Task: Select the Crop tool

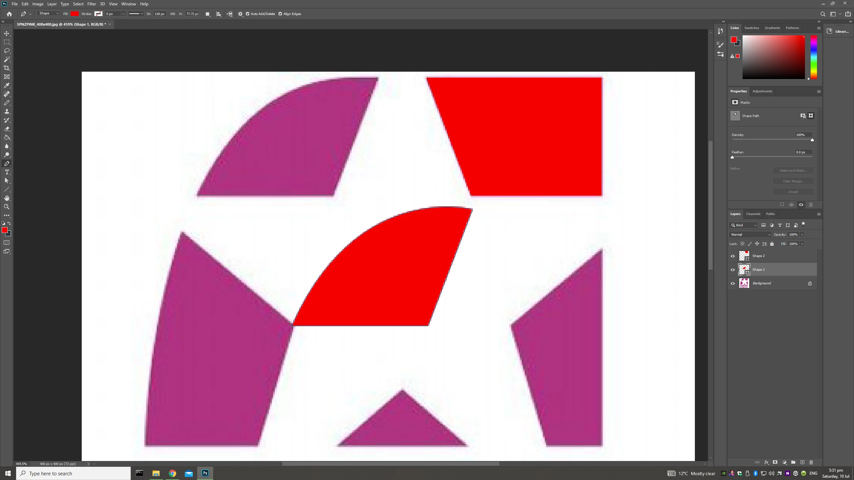Action: tap(7, 68)
